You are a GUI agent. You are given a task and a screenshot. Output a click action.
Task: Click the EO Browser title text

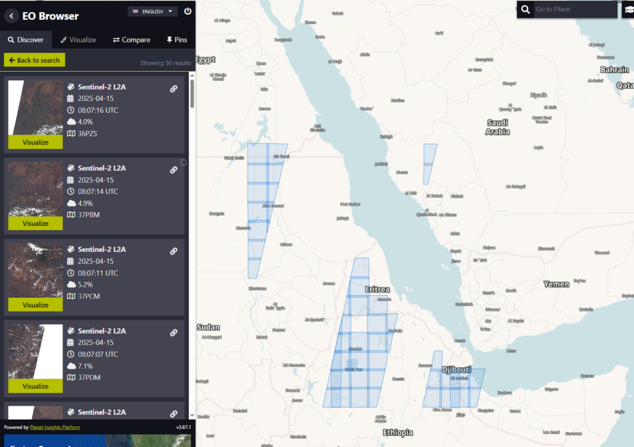tap(51, 16)
